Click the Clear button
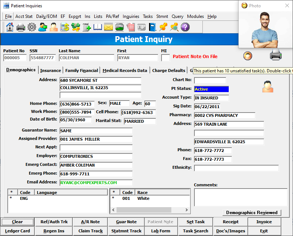Screen dimensions: 293x236 click(x=18, y=222)
